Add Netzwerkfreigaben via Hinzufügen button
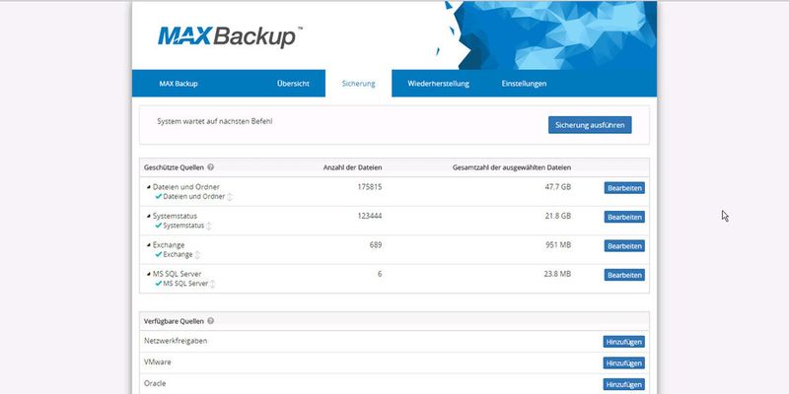The height and width of the screenshot is (394, 789). click(x=624, y=342)
